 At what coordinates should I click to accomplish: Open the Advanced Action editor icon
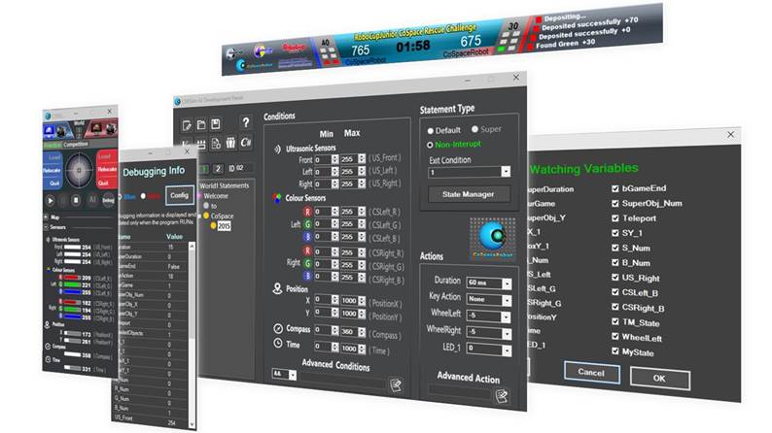(502, 395)
